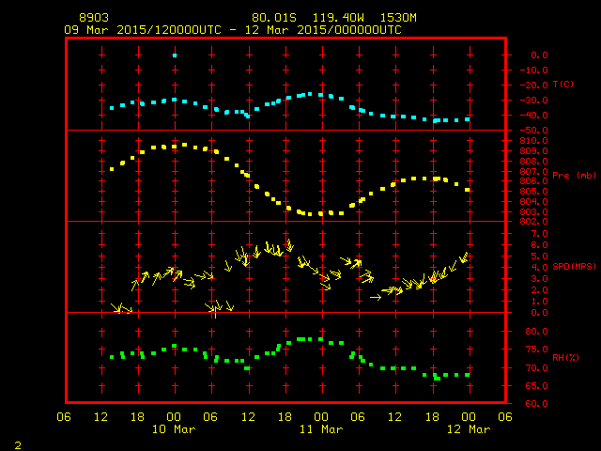This screenshot has height=451, width=601.
Task: Click the start time 09 Mar 2015/120000UTC
Action: point(143,30)
